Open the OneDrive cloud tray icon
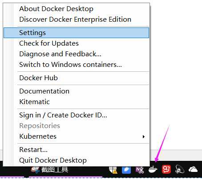202x179 pixels. [193, 169]
